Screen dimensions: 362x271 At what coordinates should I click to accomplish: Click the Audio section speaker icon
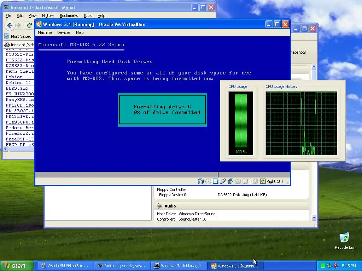pyautogui.click(x=159, y=206)
